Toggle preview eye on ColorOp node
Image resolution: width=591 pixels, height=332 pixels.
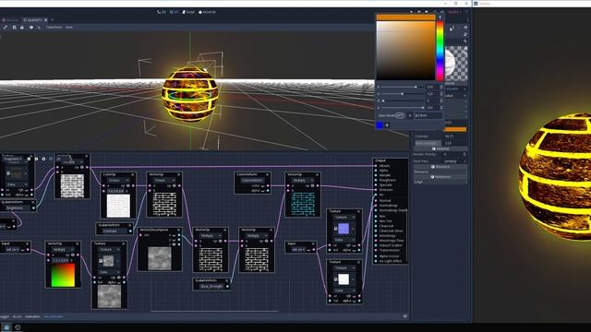click(x=128, y=186)
